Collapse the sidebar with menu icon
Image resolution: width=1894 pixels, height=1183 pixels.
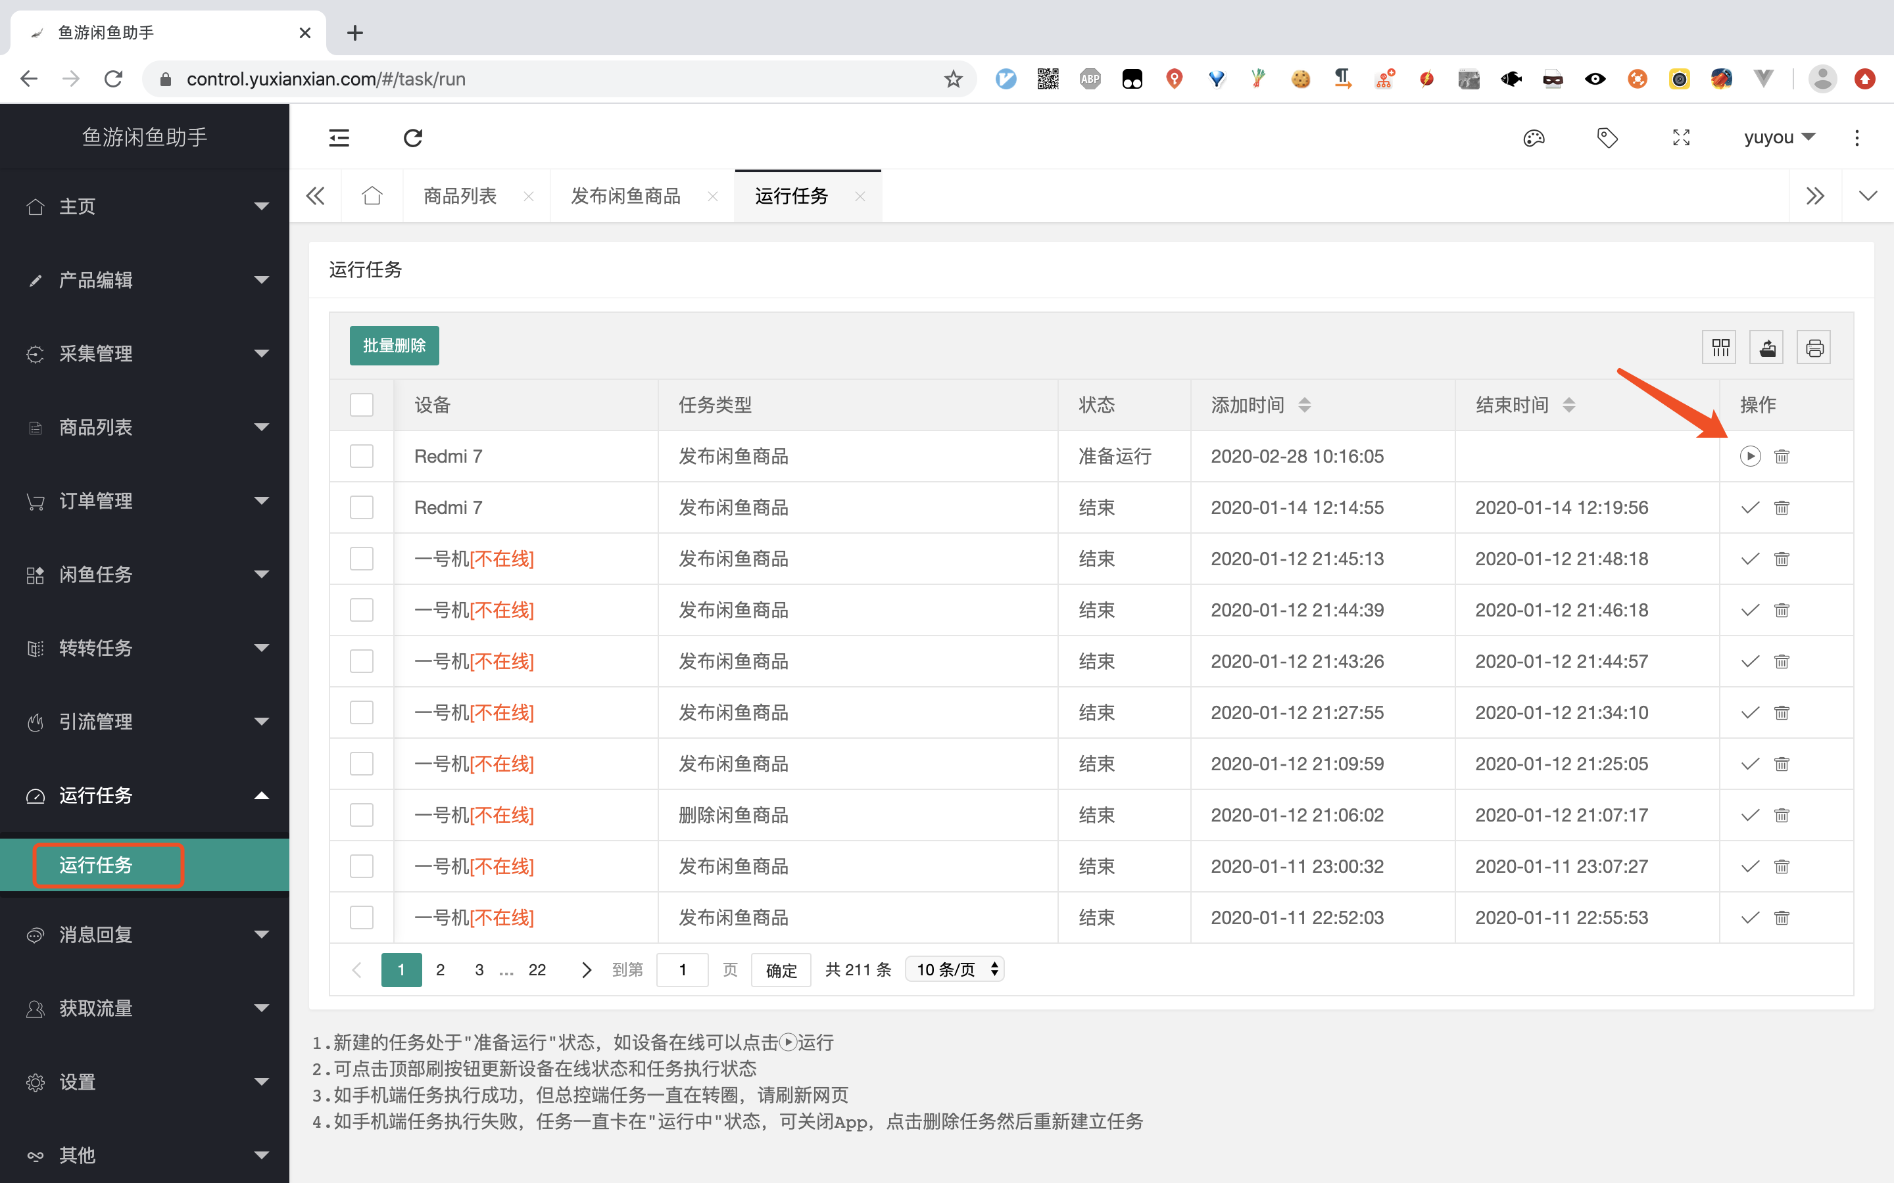(x=339, y=138)
